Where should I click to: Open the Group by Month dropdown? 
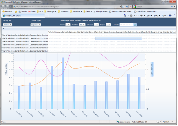point(7,25)
